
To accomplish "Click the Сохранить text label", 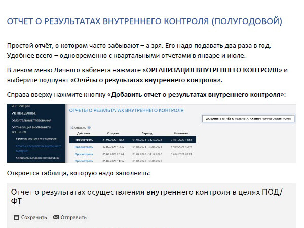I will (x=34, y=217).
